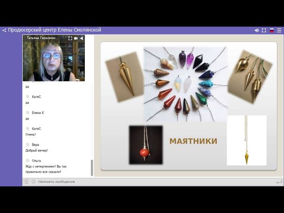The height and width of the screenshot is (213, 284).
Task: Click the message Жду с нетерпением
Action: click(46, 169)
